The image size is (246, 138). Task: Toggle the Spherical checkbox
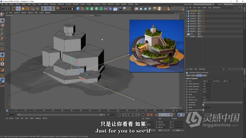click(x=203, y=112)
